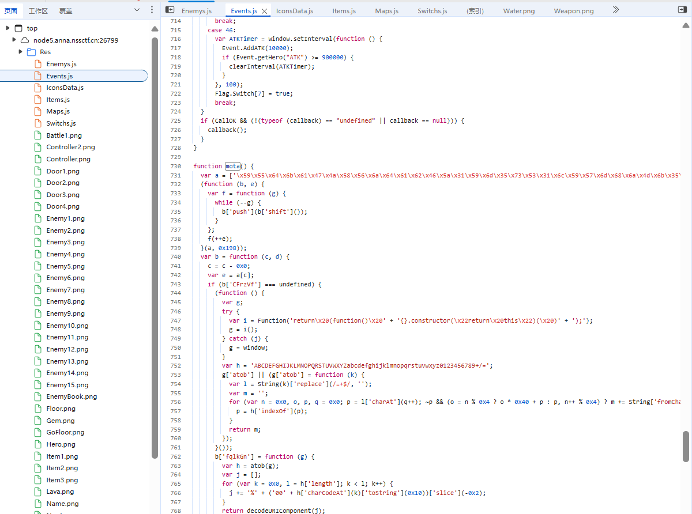Click the cloud icon for node5.anna.nssctf.cn
Screen dimensions: 692x514
click(x=25, y=40)
